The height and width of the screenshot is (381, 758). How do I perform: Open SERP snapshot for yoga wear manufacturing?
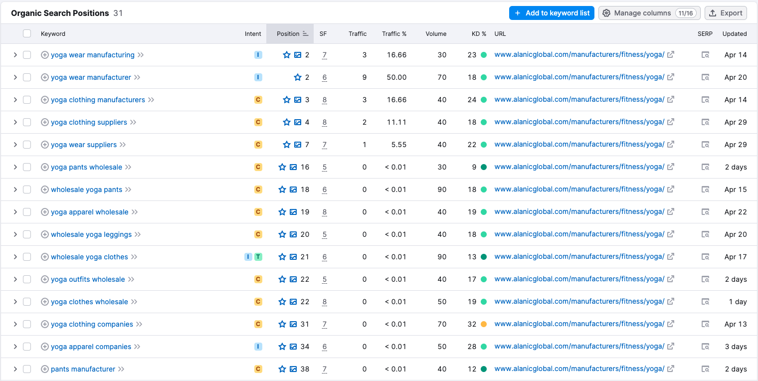point(705,55)
